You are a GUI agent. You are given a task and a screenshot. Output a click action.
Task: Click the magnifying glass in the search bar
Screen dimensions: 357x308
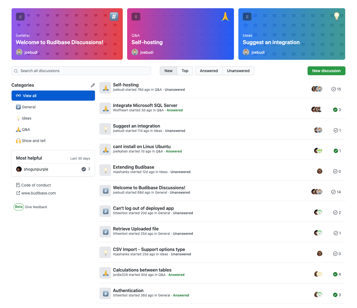tap(16, 71)
